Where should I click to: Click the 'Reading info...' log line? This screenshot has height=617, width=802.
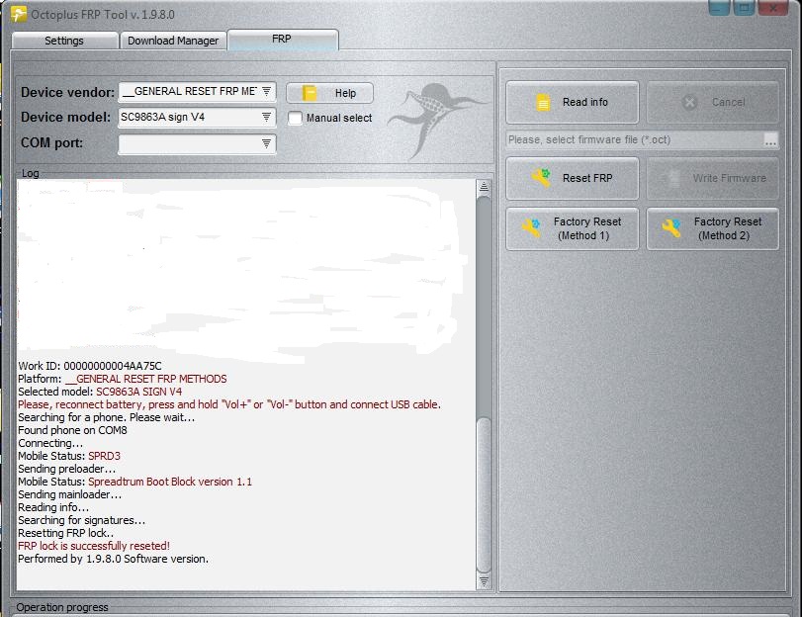(x=53, y=507)
